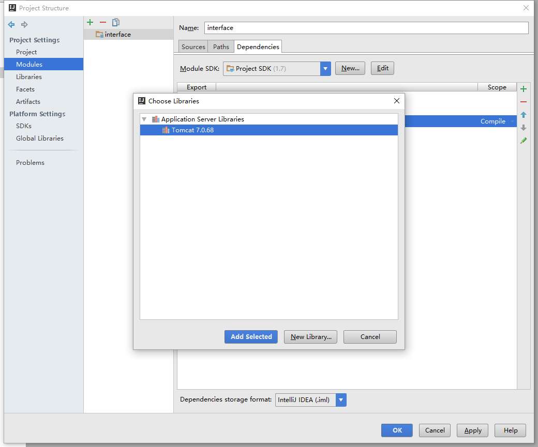The width and height of the screenshot is (538, 447).
Task: Remove dependency with red minus
Action: point(523,102)
